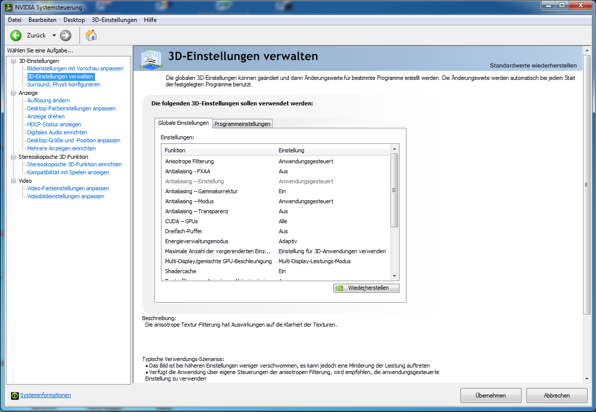The width and height of the screenshot is (596, 412).
Task: Select the Dreifach-Puffer row
Action: [x=276, y=231]
